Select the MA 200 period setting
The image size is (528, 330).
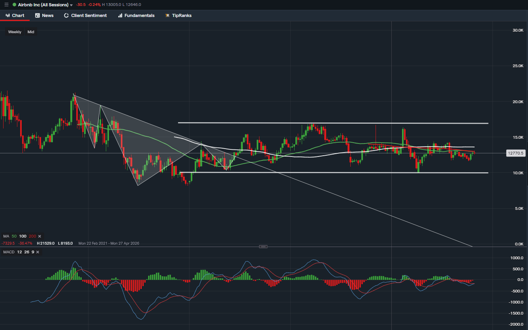tap(32, 236)
